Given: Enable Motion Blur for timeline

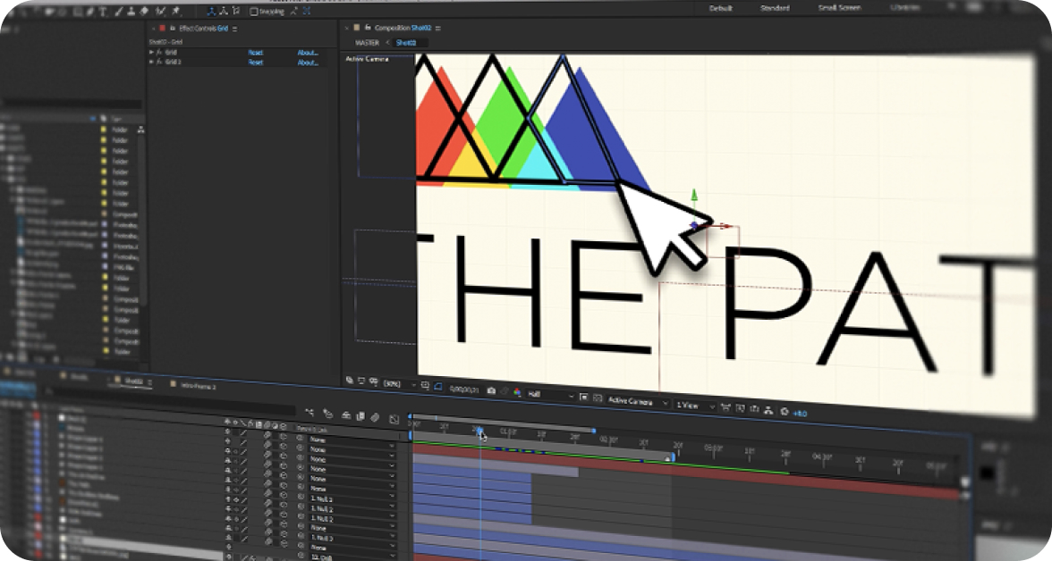Looking at the screenshot, I should coord(375,417).
